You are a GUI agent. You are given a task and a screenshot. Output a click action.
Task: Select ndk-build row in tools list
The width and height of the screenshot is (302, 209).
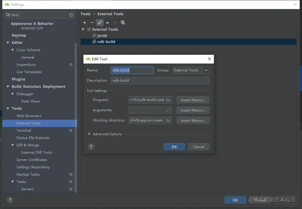click(189, 42)
